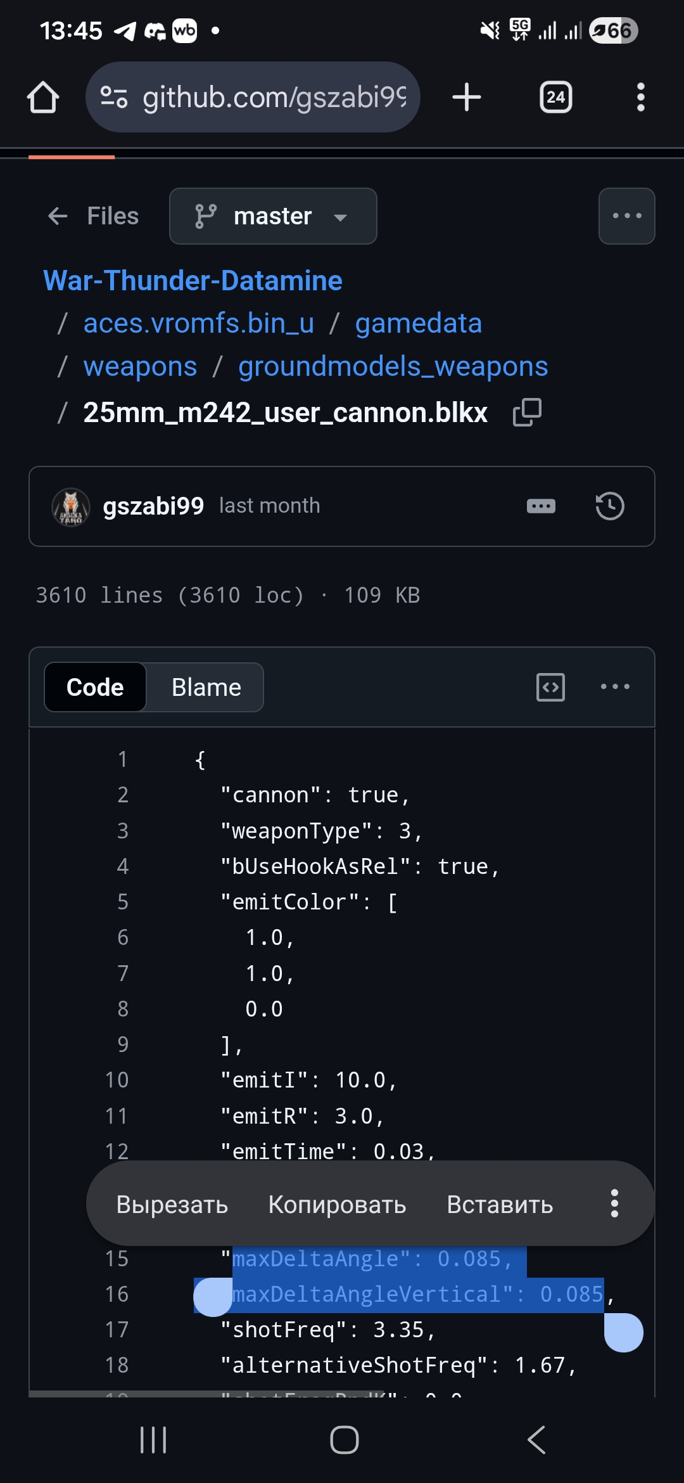Choose Копировать from the selection menu
The image size is (684, 1483).
point(337,1204)
